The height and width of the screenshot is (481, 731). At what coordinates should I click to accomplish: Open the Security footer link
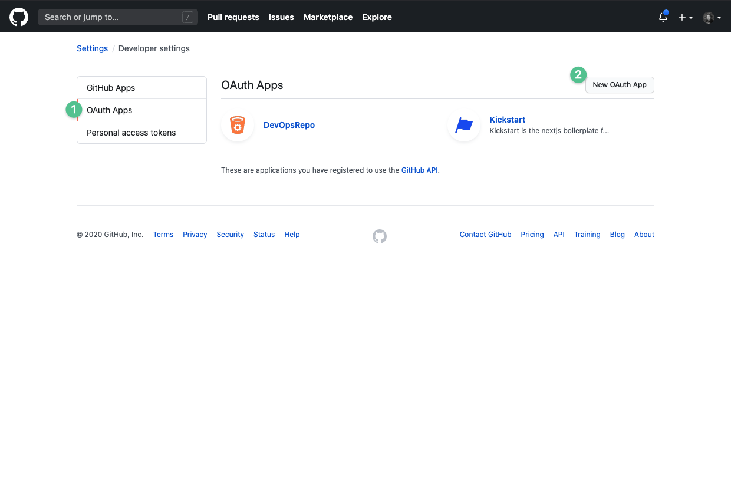tap(230, 235)
